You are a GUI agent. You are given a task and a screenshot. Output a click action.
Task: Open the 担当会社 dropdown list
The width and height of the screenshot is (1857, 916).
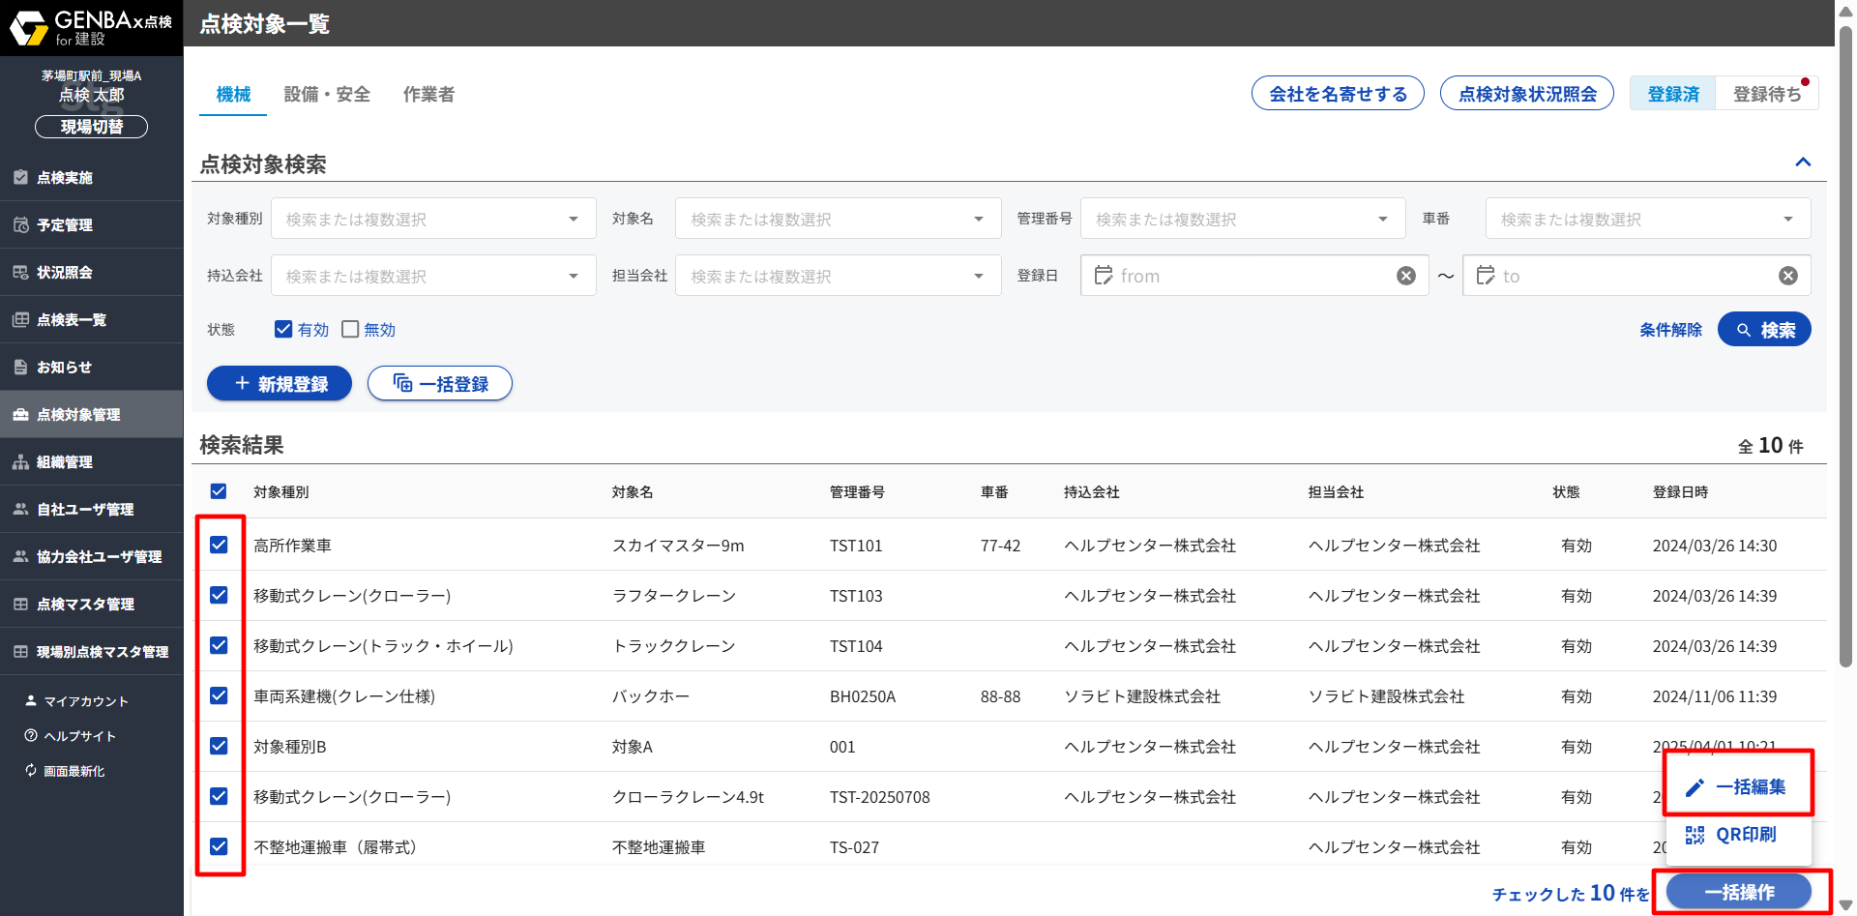(978, 277)
